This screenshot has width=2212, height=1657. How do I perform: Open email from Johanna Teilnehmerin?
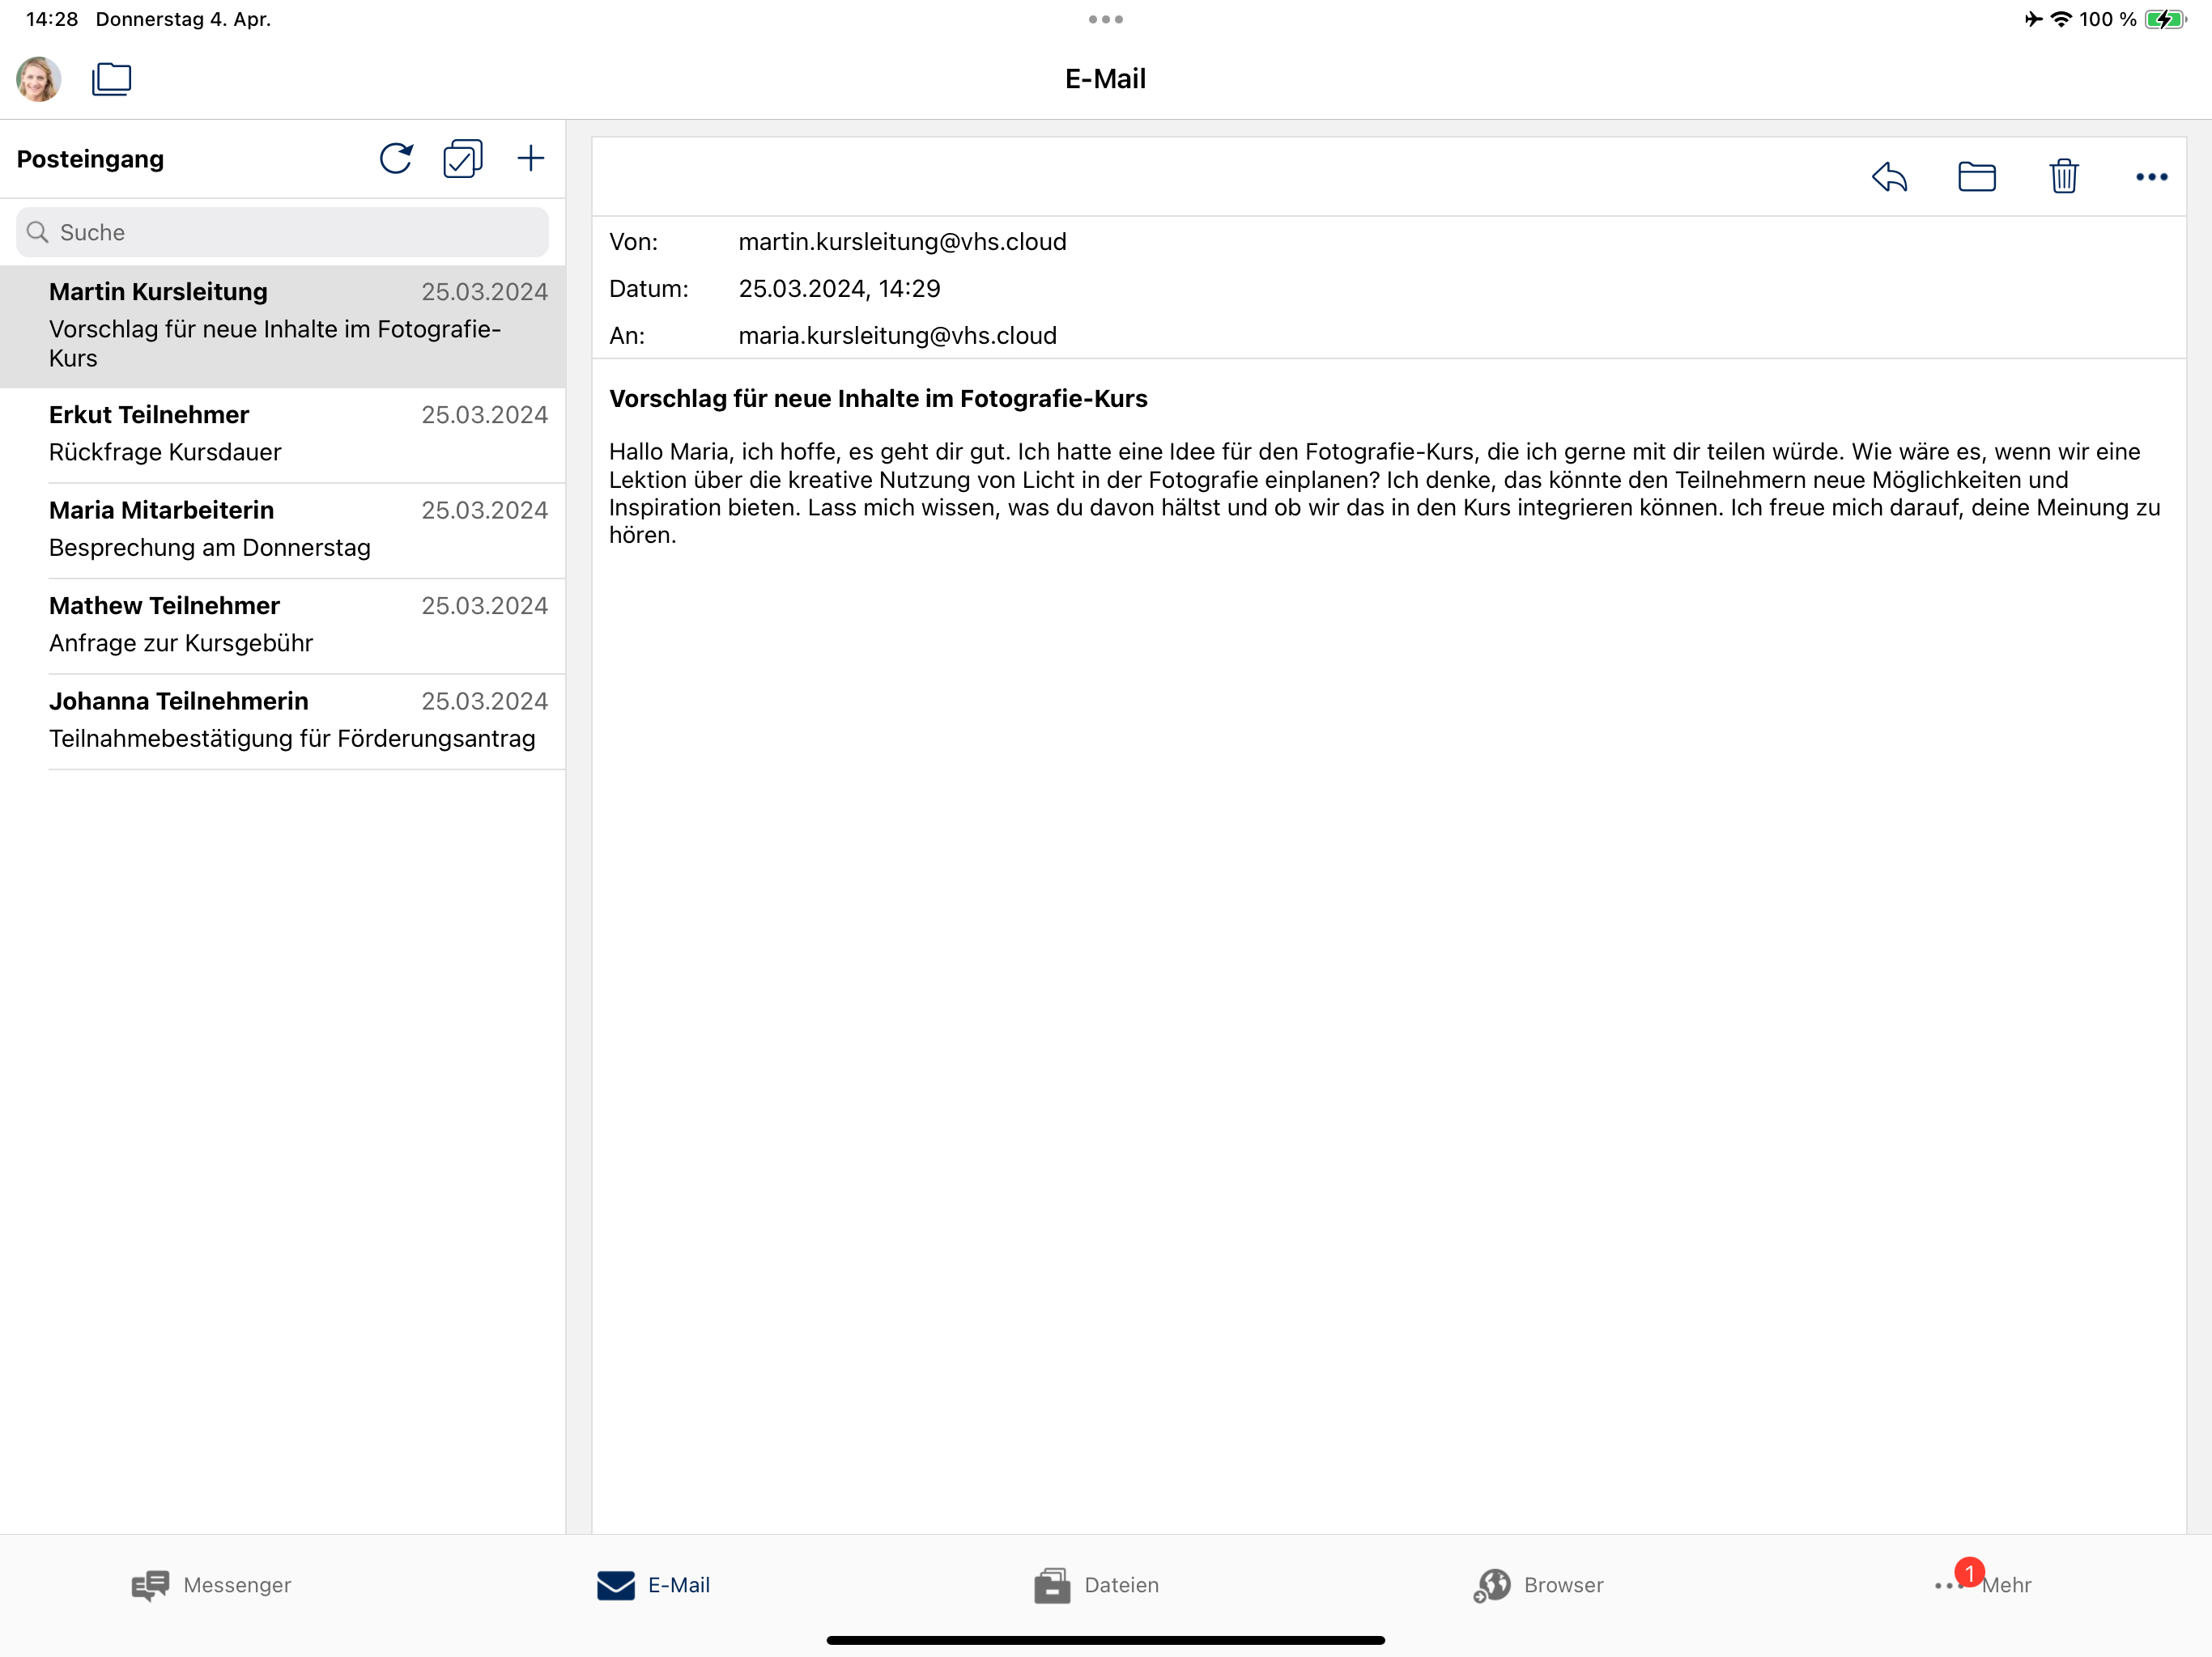[283, 721]
